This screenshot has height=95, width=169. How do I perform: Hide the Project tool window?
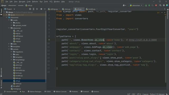point(45,9)
